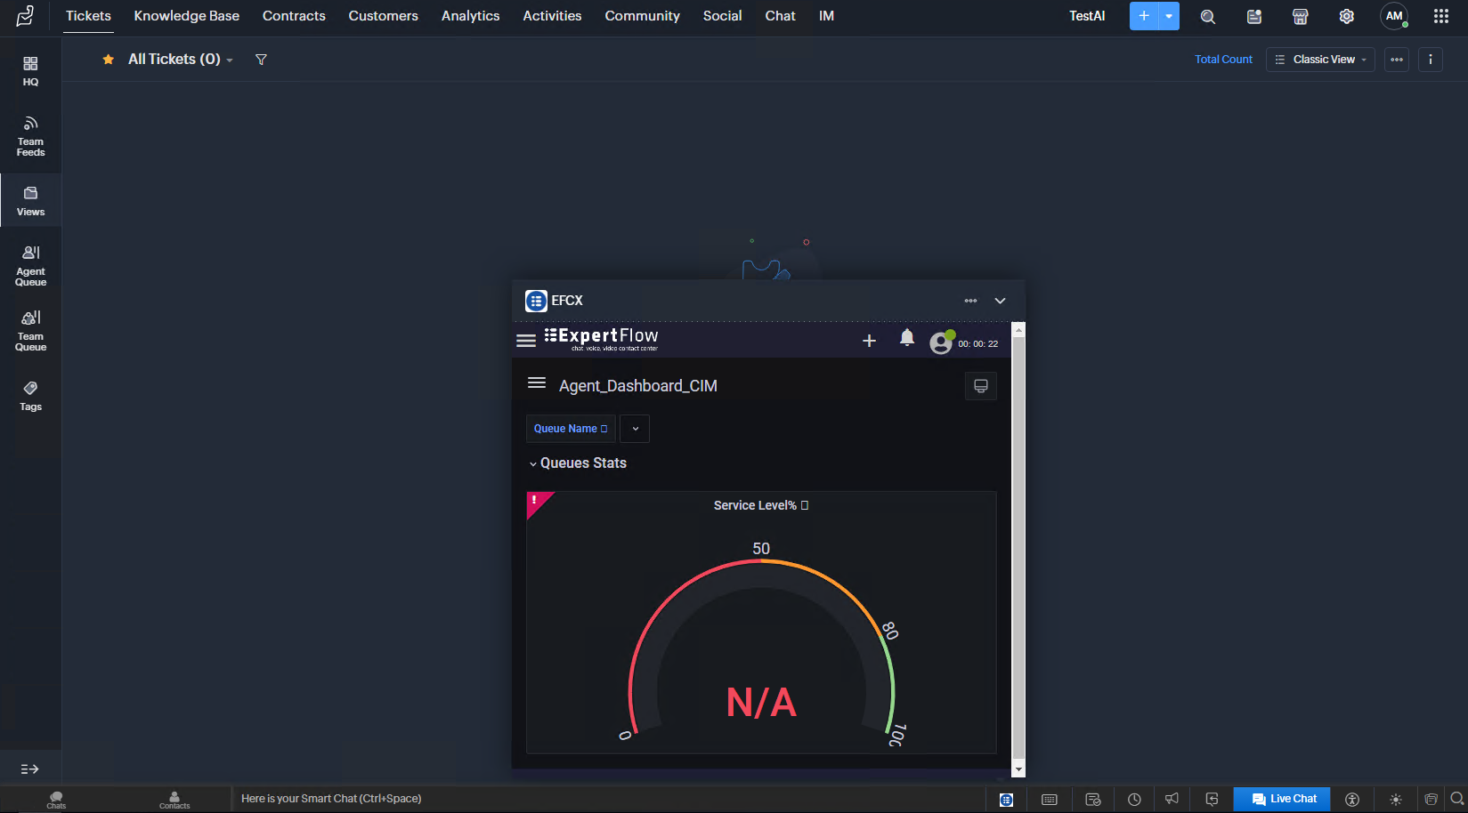The image size is (1468, 813).
Task: Collapse the Queues Stats section
Action: tap(533, 463)
